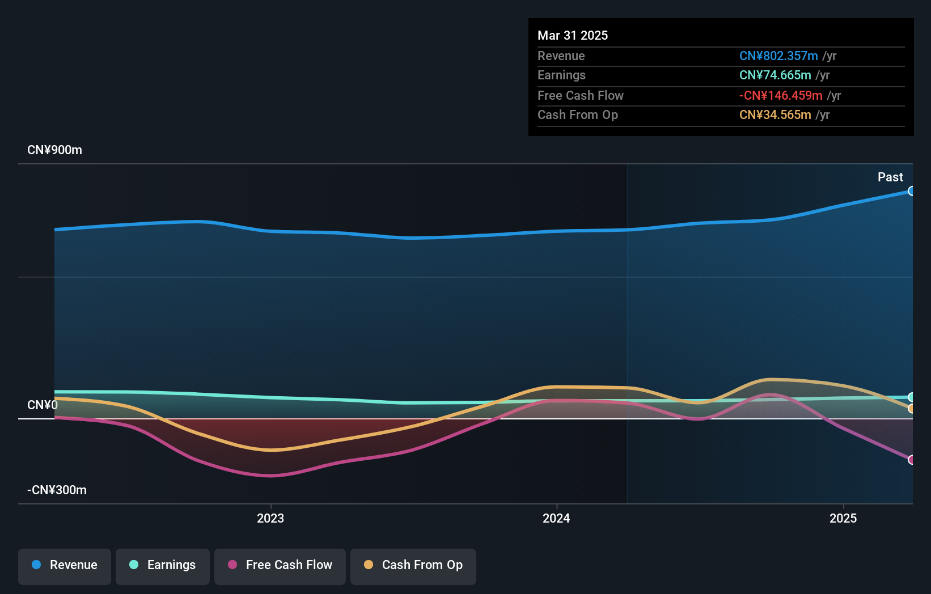
Task: Click the teal Earnings legend dot
Action: point(134,565)
